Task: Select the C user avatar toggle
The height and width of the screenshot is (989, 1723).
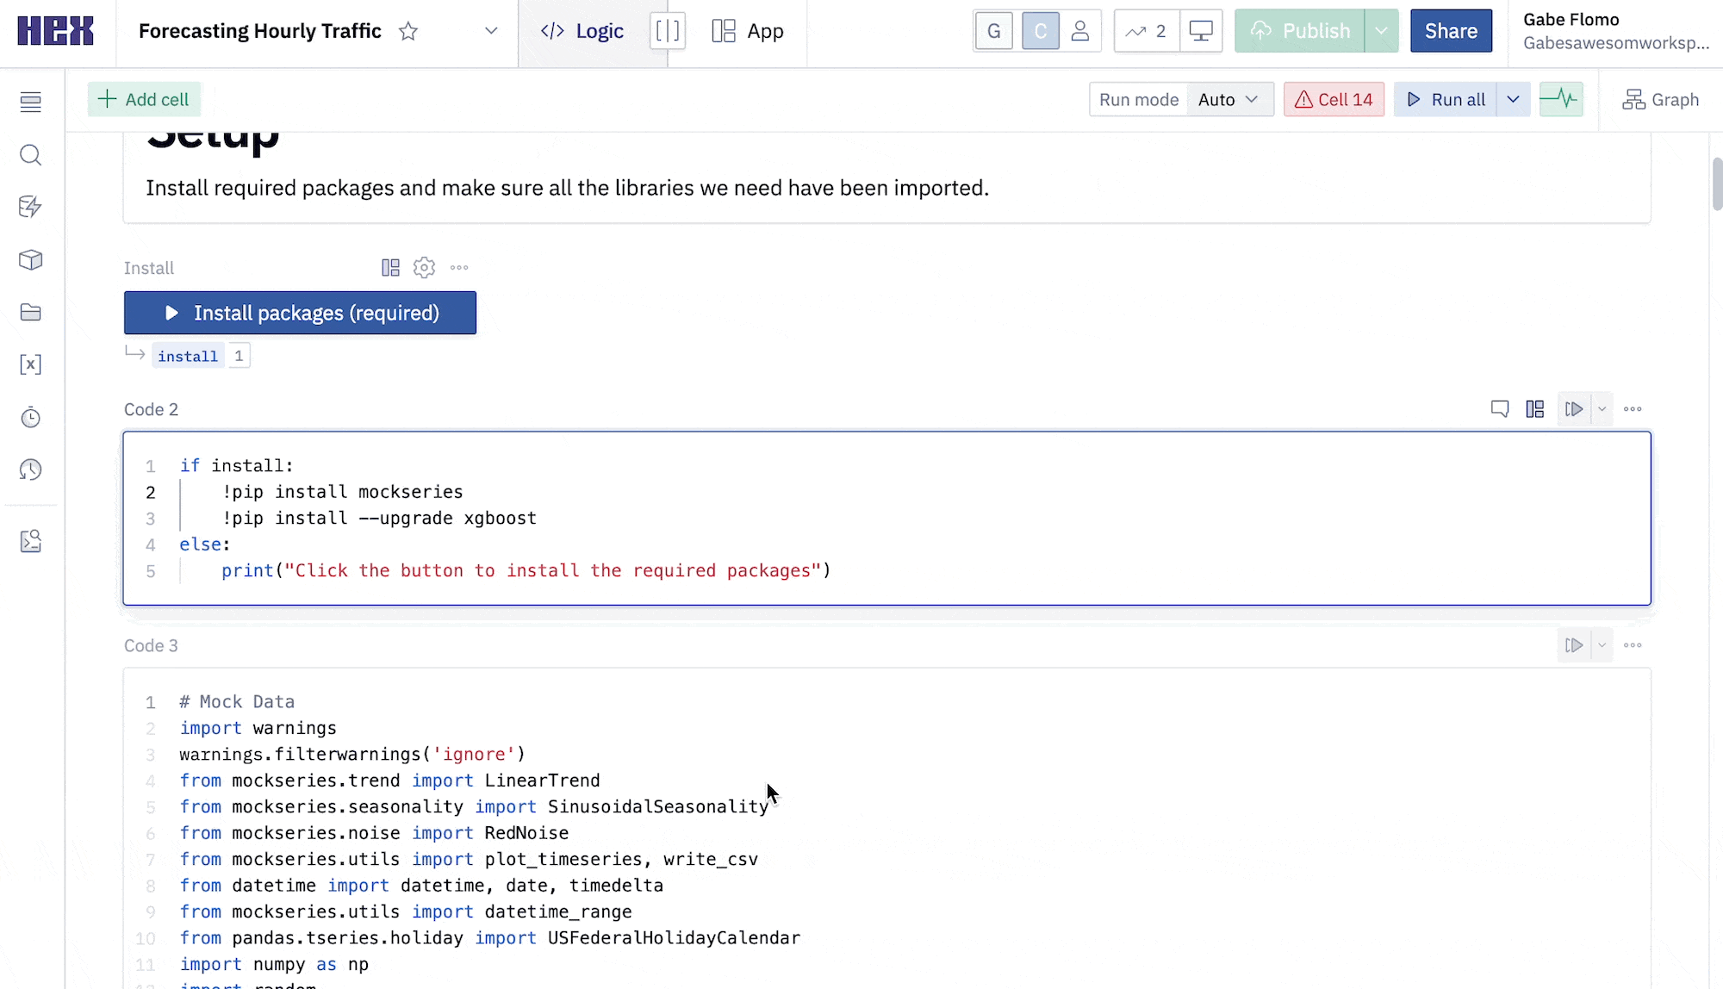Action: pyautogui.click(x=1041, y=32)
